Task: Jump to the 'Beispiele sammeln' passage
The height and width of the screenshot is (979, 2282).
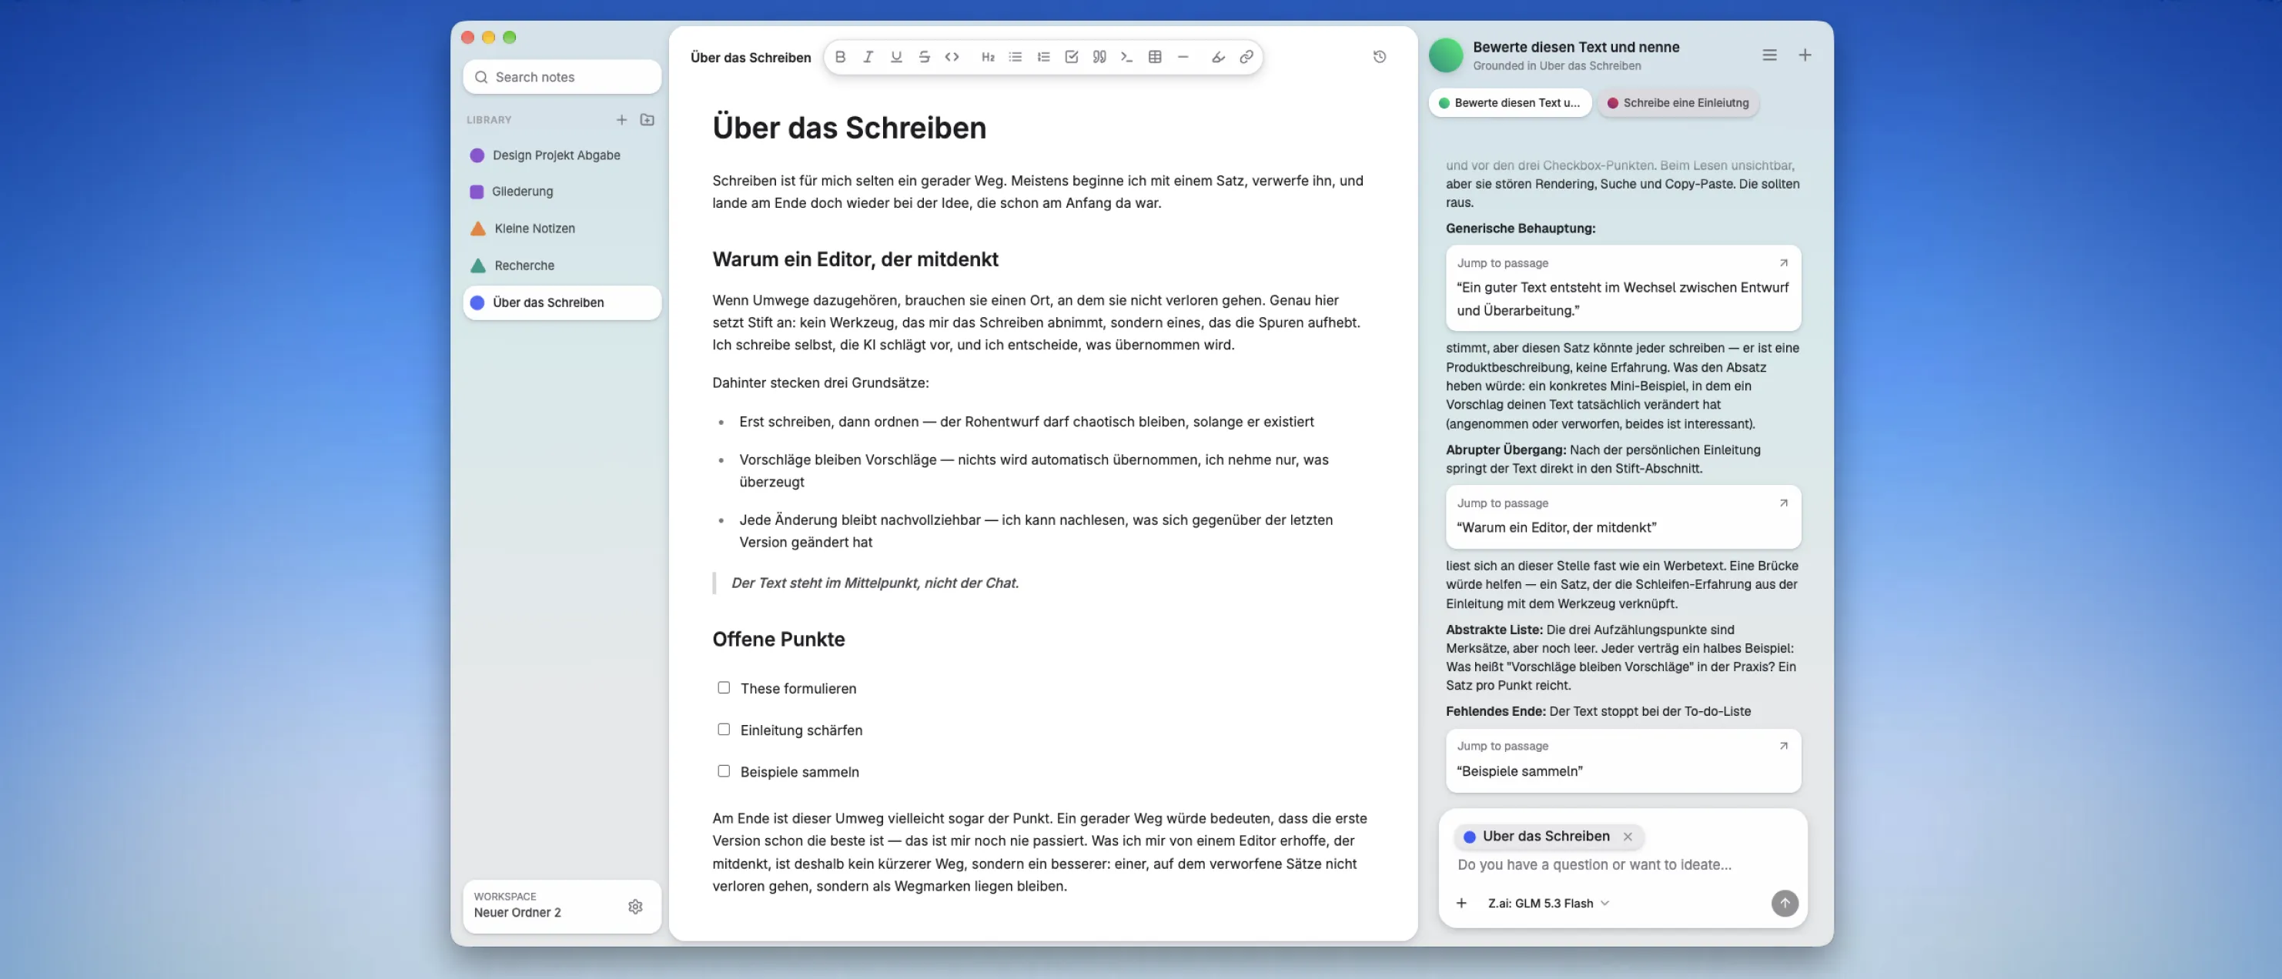Action: [x=1623, y=760]
